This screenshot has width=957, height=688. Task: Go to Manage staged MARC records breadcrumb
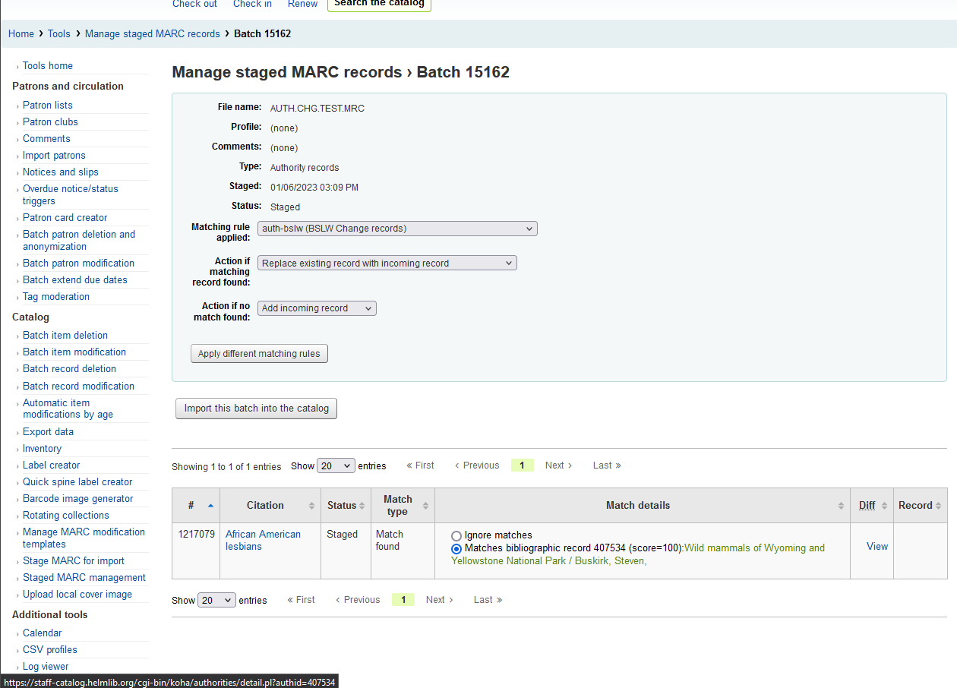pos(153,33)
